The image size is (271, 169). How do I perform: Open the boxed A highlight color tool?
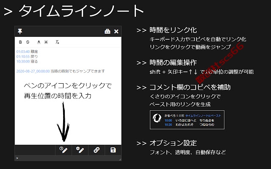[46, 42]
